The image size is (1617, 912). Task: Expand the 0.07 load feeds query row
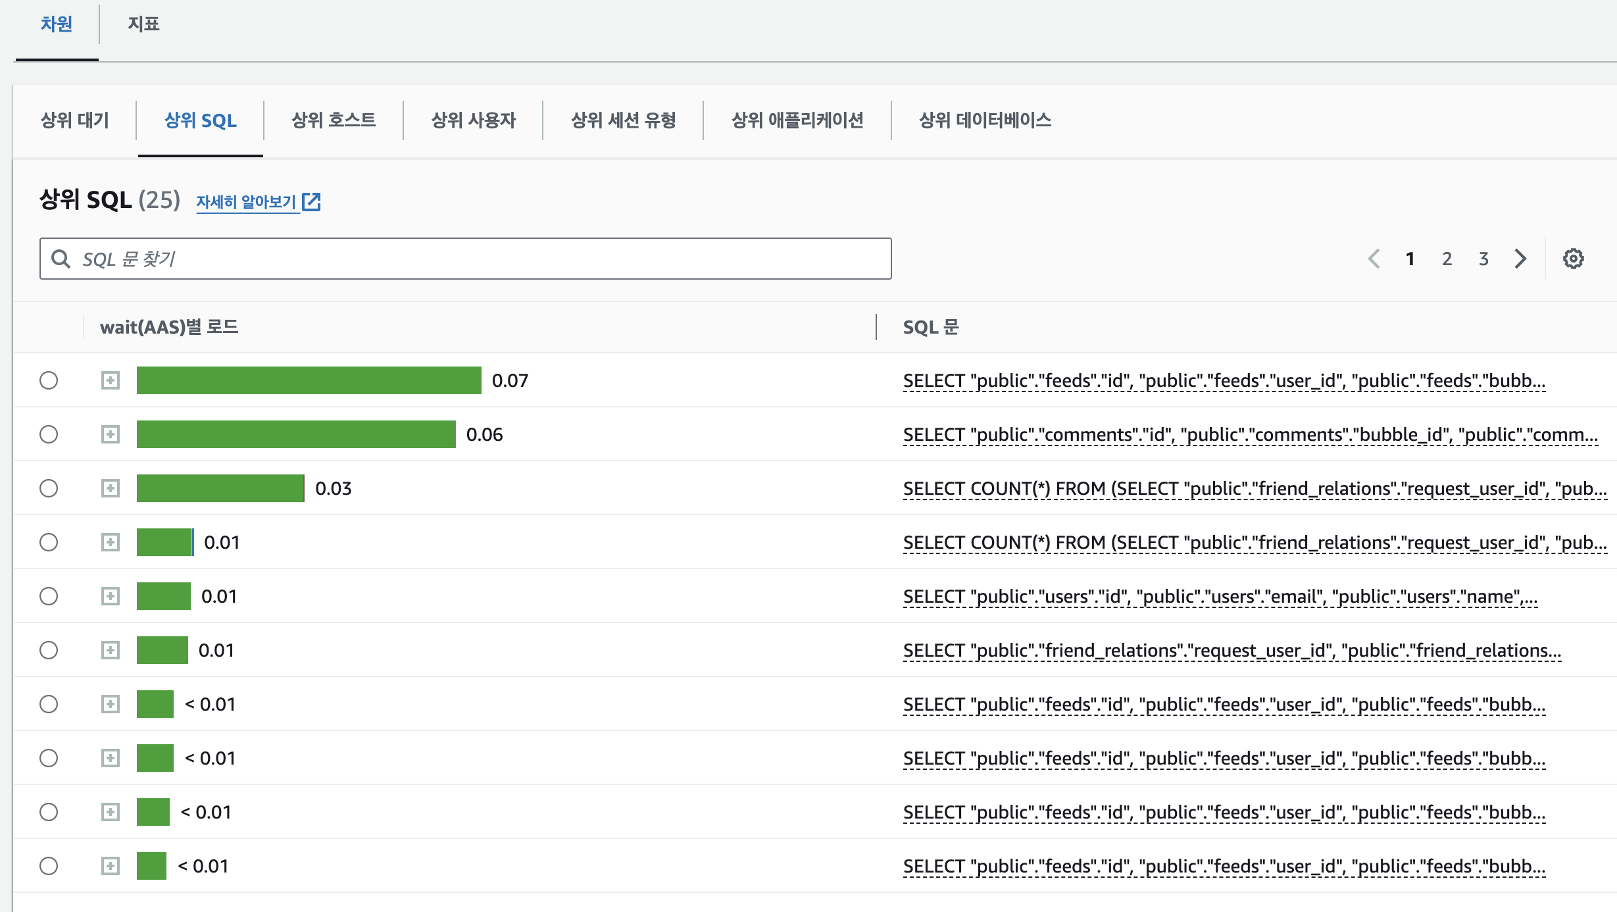[x=111, y=380]
